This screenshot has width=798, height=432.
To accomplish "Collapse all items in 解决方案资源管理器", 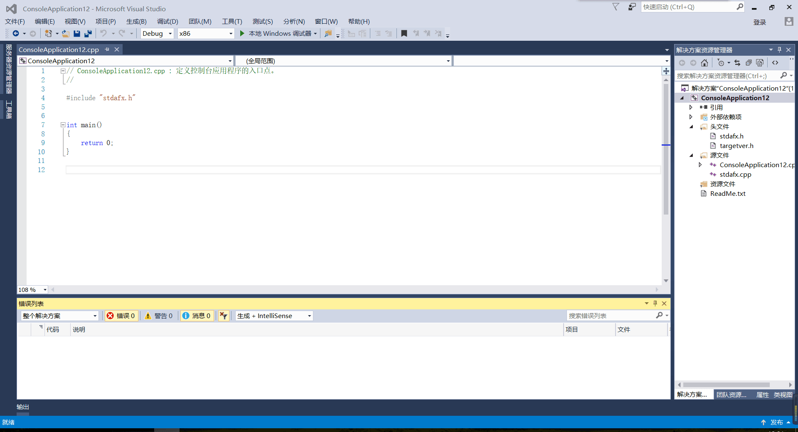I will (x=749, y=63).
